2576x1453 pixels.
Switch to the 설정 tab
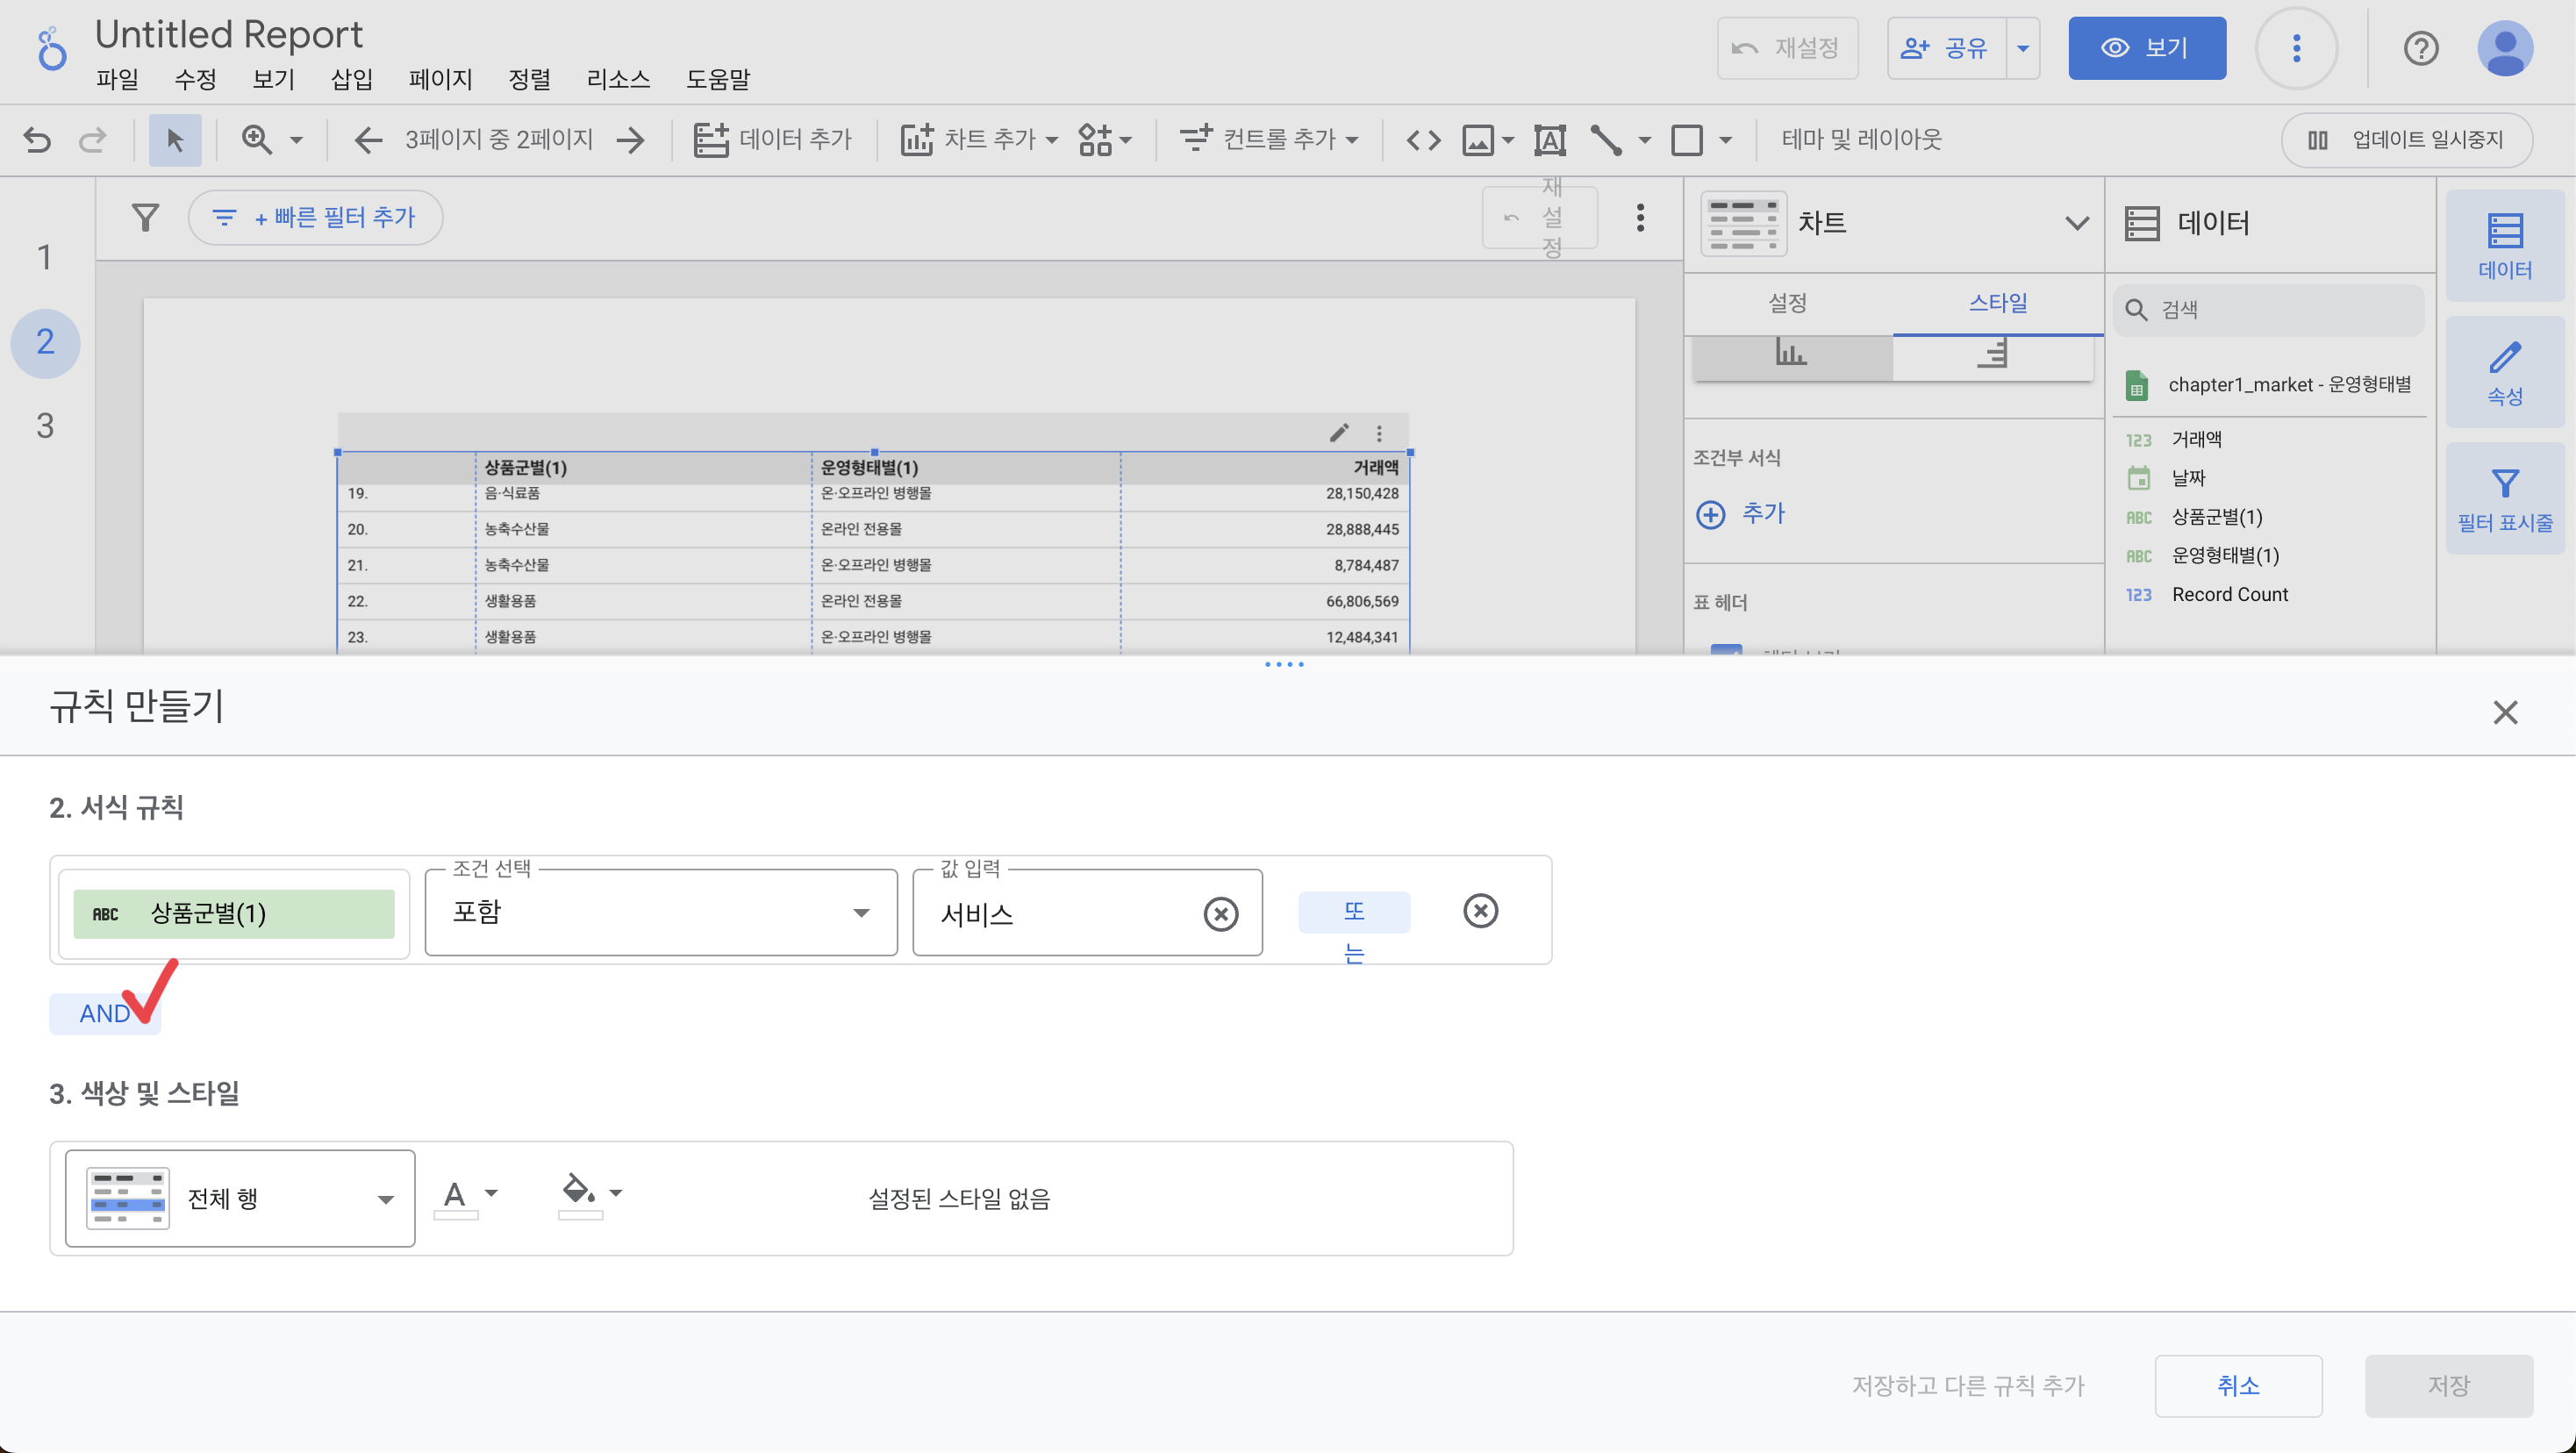pyautogui.click(x=1787, y=302)
